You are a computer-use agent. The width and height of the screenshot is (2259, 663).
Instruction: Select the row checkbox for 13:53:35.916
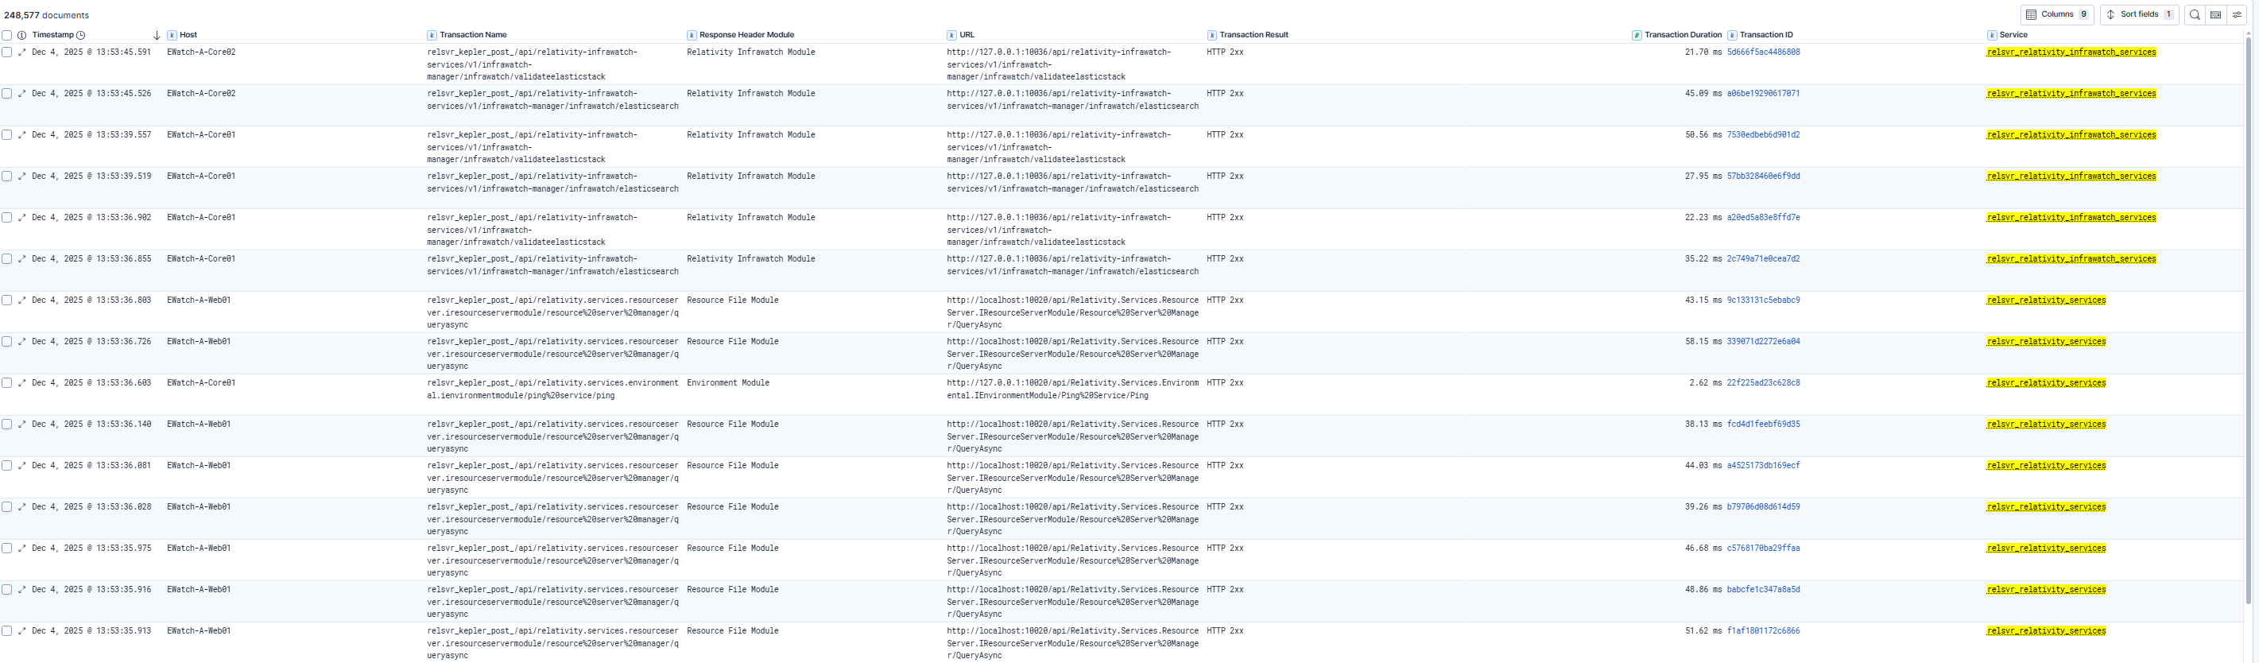(7, 589)
